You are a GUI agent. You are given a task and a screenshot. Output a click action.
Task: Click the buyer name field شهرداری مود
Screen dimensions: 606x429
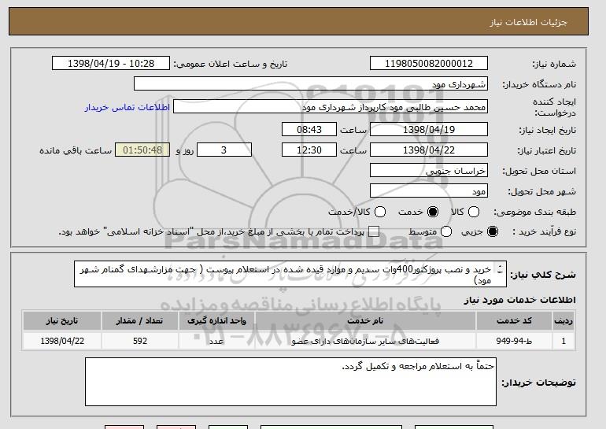click(x=311, y=84)
